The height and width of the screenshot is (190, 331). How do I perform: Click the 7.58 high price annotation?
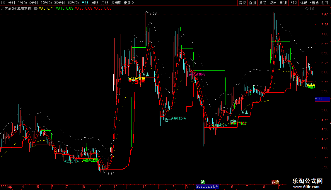(153, 13)
